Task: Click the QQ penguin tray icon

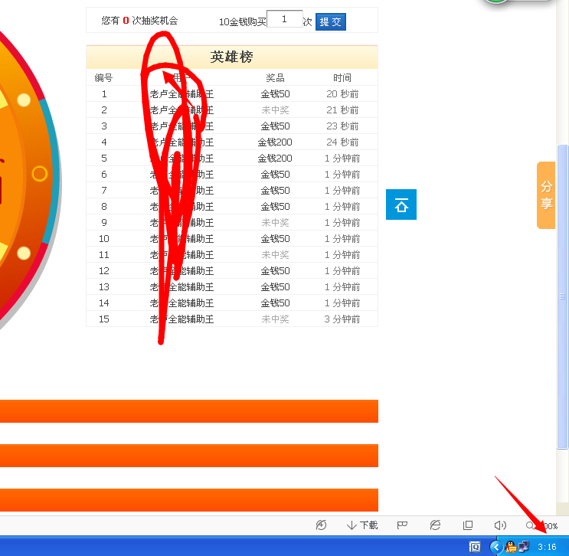Action: tap(511, 547)
